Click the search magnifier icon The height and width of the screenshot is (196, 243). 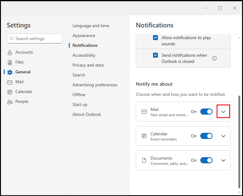[12, 39]
